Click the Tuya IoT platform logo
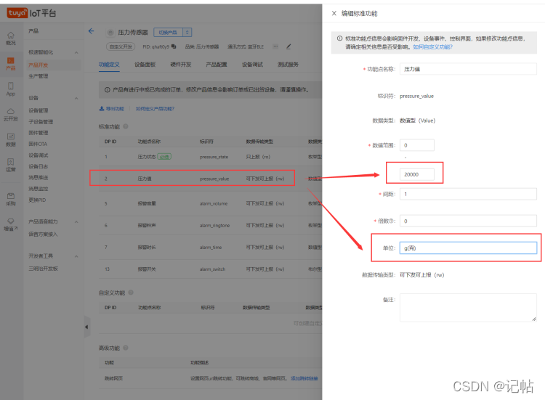Viewport: 545px width, 400px height. click(31, 13)
